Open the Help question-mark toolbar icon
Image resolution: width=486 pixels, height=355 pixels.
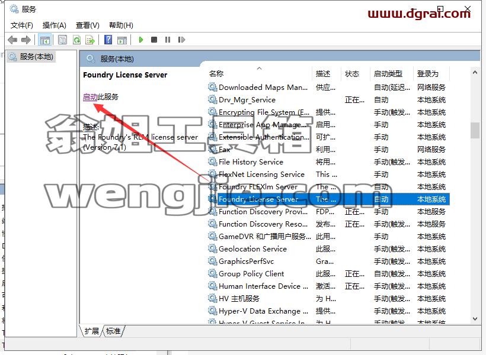(x=108, y=40)
